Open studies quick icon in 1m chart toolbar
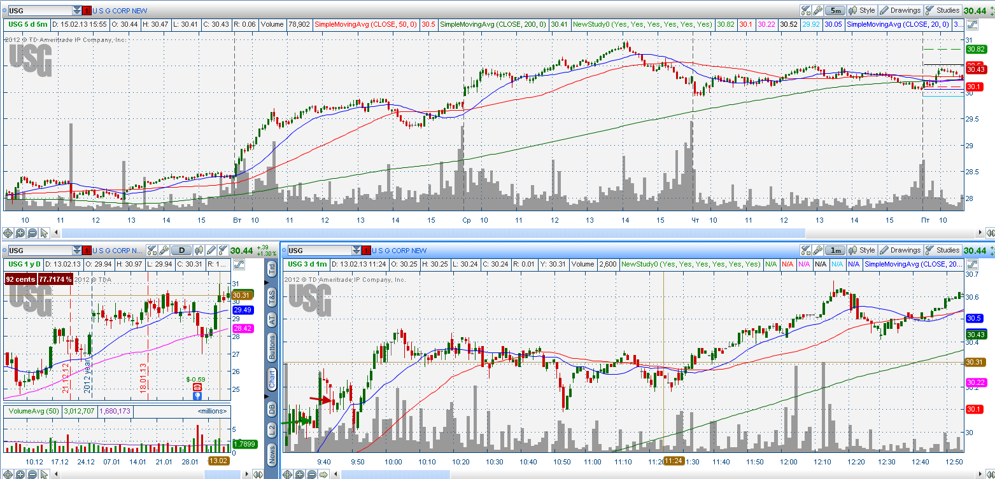The image size is (995, 479). pos(805,251)
